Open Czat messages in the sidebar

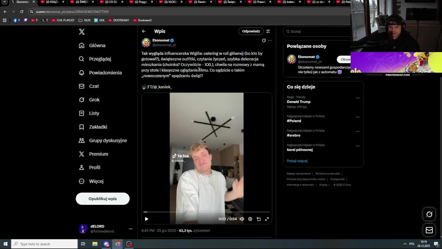coord(89,86)
